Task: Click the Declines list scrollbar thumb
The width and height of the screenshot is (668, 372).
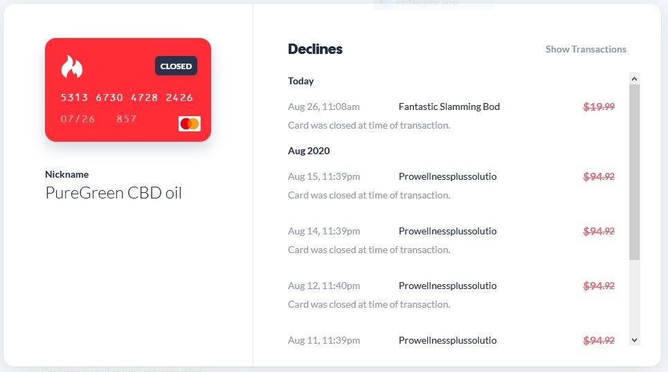Action: 634,172
